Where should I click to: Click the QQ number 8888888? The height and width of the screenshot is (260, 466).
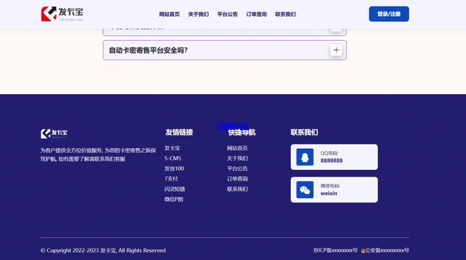[x=331, y=161]
